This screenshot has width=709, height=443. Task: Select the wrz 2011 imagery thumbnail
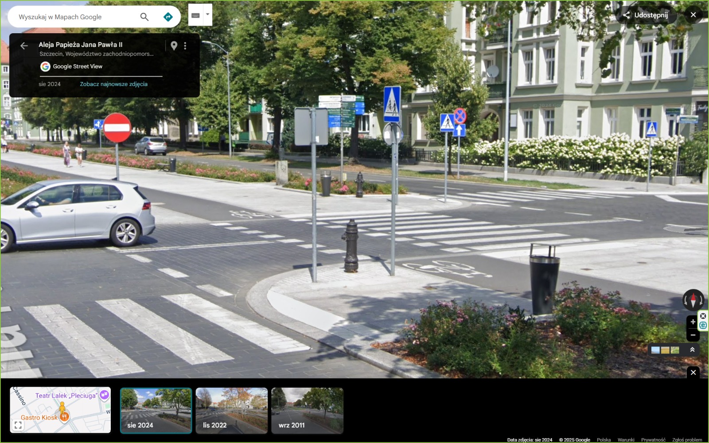click(x=307, y=410)
